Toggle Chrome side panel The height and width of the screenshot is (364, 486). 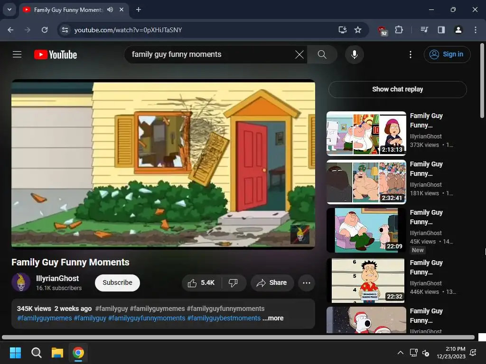(x=441, y=30)
